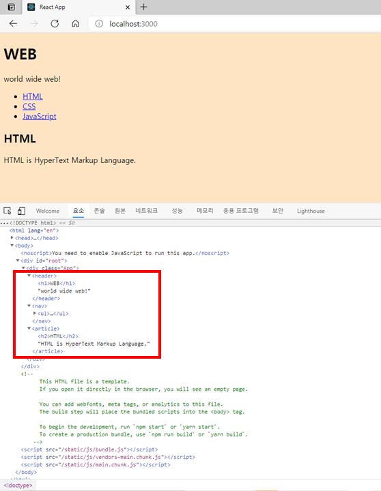This screenshot has width=381, height=491.
Task: Switch to the 콘솔 tab
Action: tap(100, 211)
